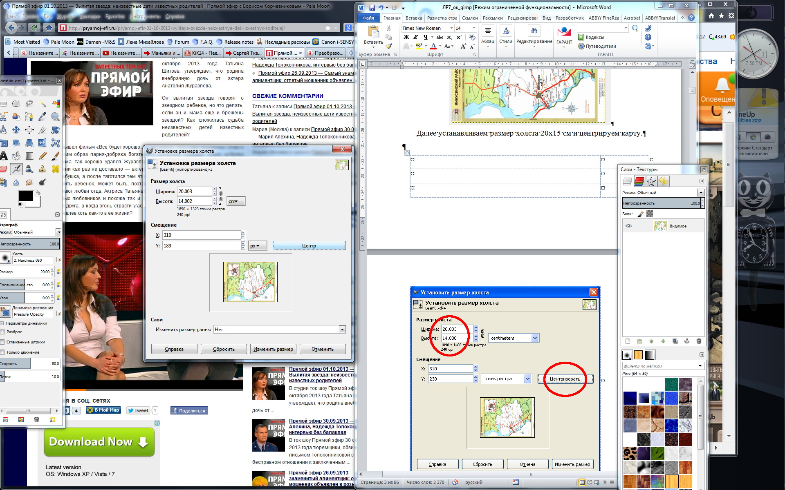The image size is (785, 490).
Task: Click the Центр button
Action: [309, 246]
